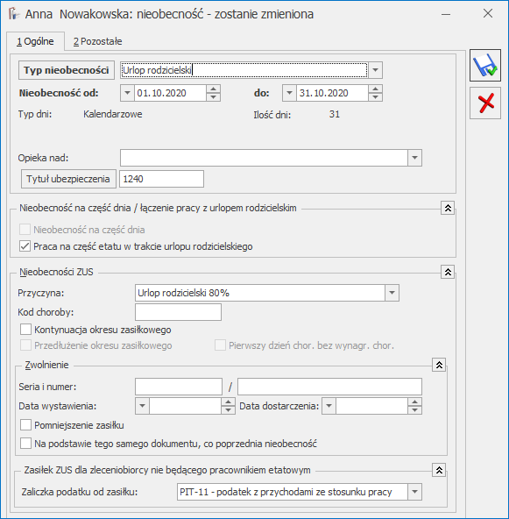Expand the Opieka nad dropdown
The image size is (509, 519).
(x=414, y=158)
